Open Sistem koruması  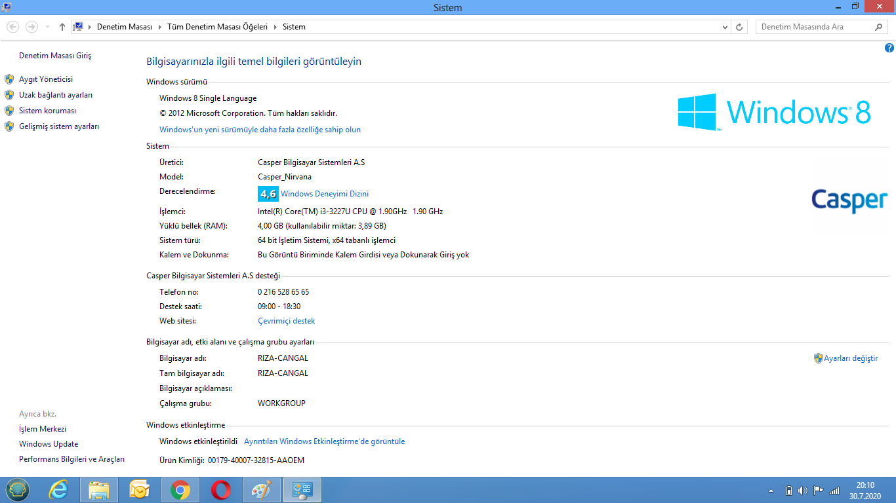[48, 111]
